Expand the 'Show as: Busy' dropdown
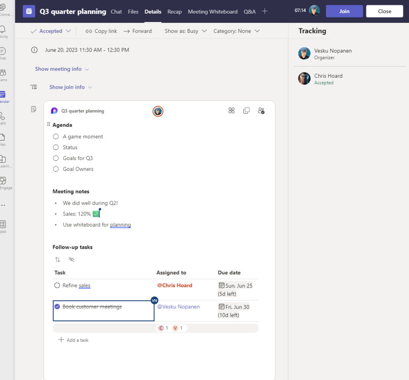This screenshot has height=380, width=409. click(x=186, y=31)
